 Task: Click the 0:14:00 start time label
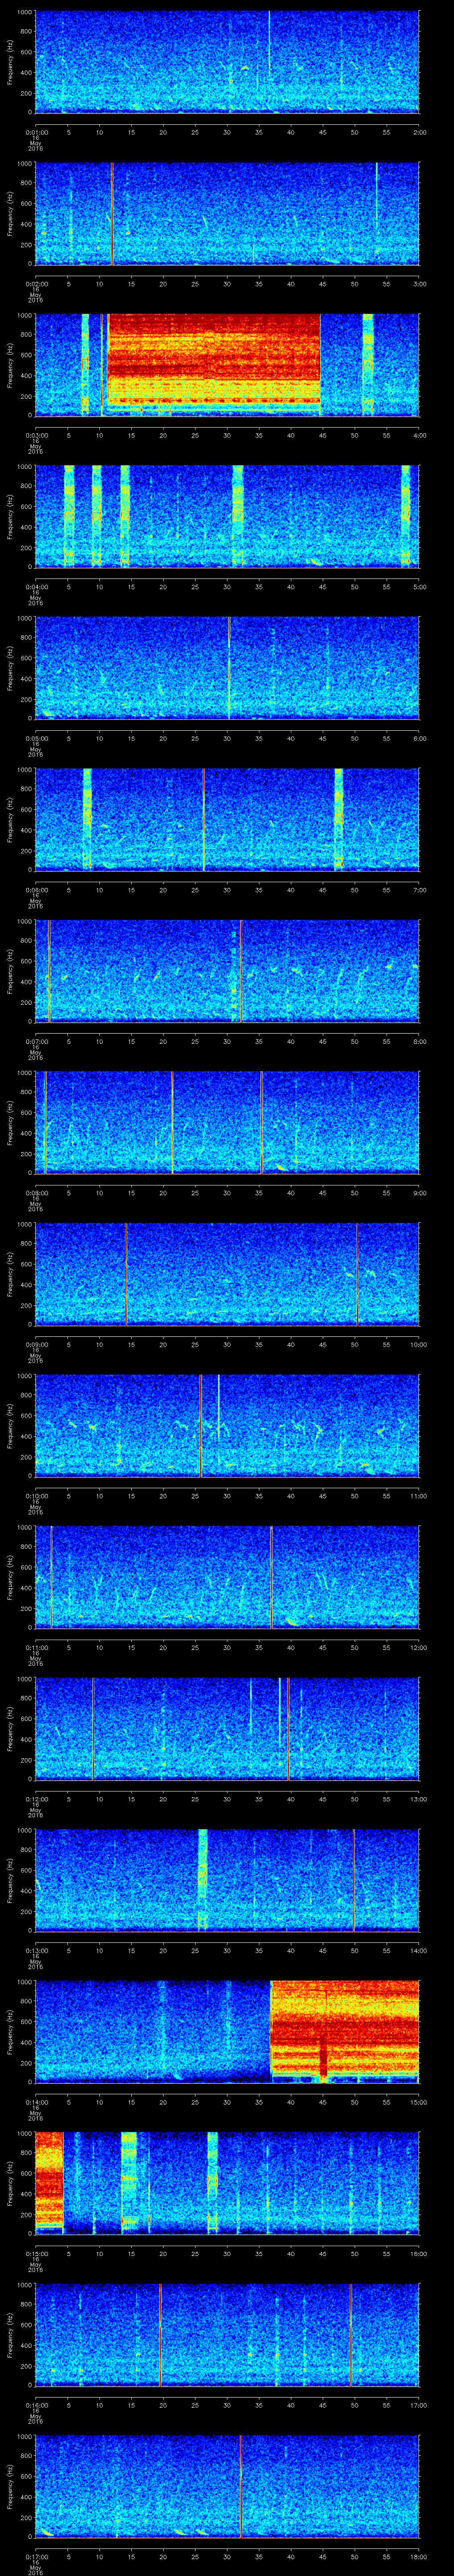click(36, 2102)
